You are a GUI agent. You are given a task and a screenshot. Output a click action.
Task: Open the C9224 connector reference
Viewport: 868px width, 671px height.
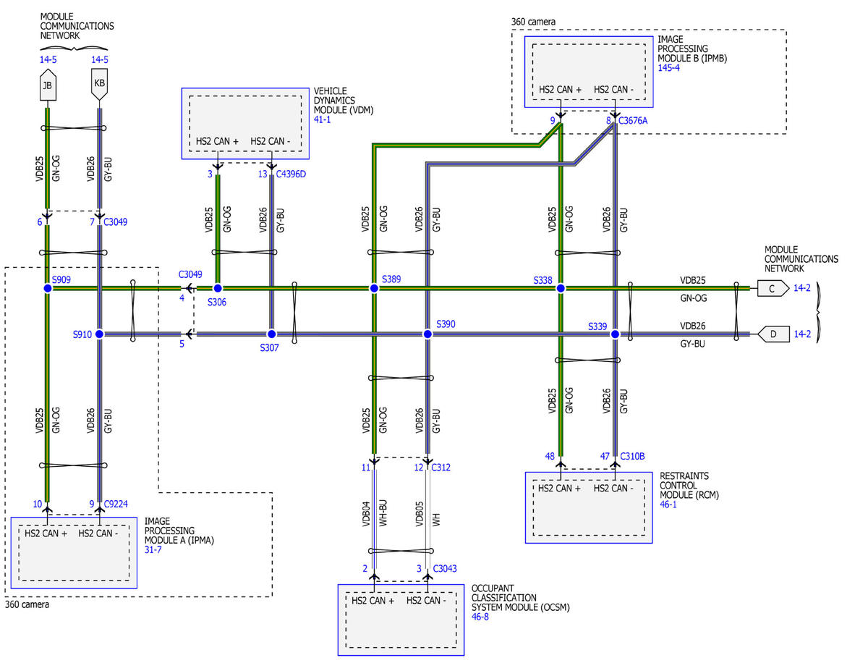tap(117, 504)
